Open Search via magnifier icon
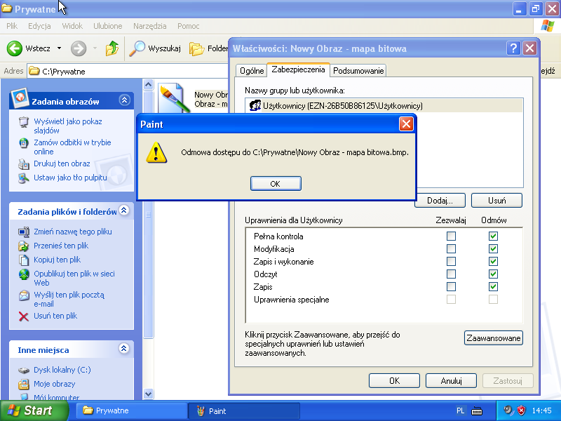 point(137,48)
